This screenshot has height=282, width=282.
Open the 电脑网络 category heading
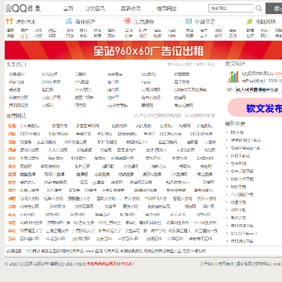pyautogui.click(x=266, y=22)
